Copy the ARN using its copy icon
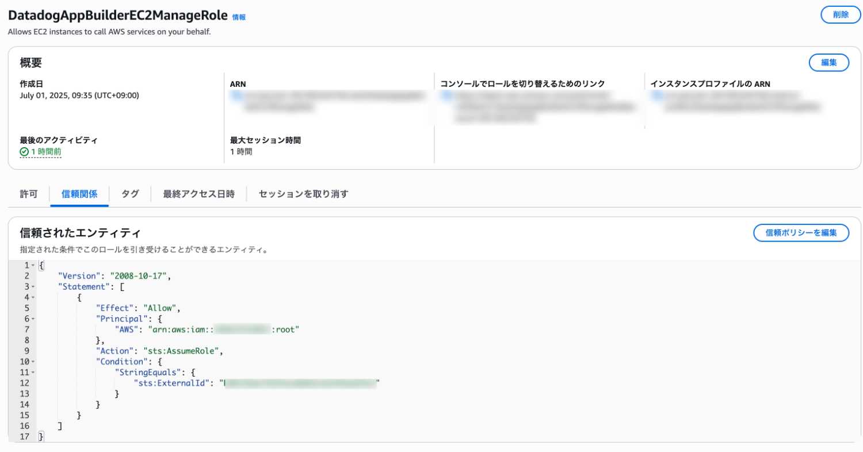Viewport: 863px width, 452px height. click(235, 95)
